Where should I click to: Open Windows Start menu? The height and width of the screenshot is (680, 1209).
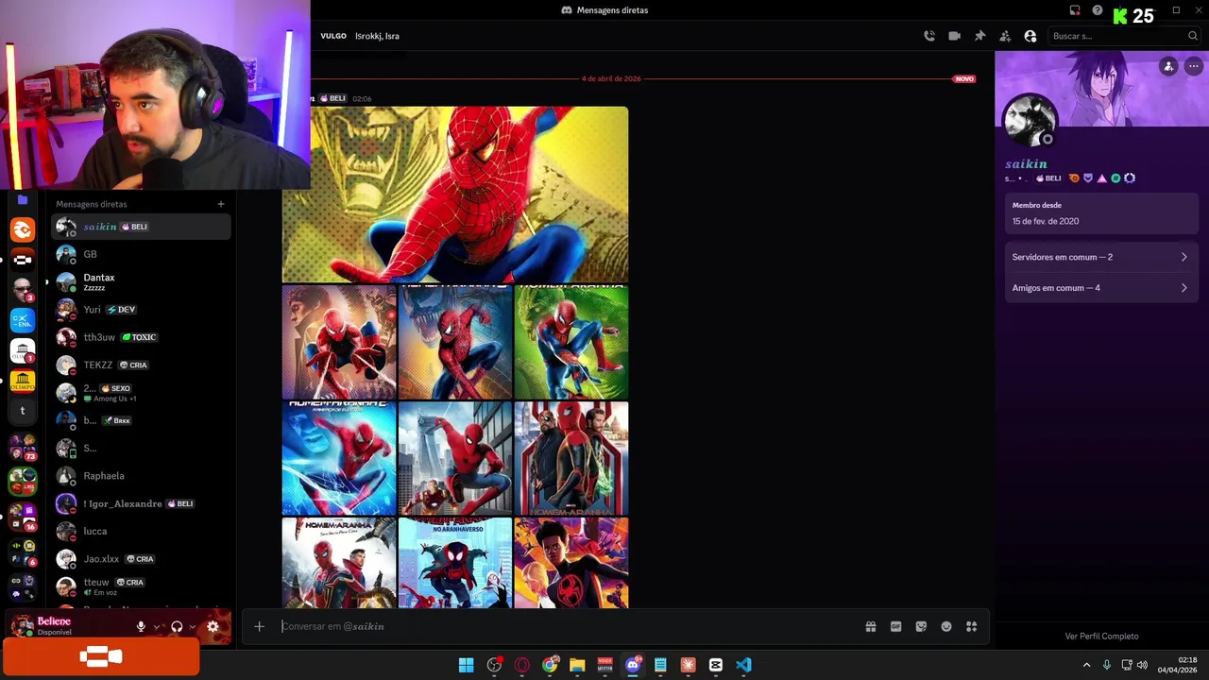467,665
